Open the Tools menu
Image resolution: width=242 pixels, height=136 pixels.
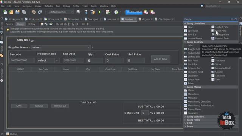[93, 6]
